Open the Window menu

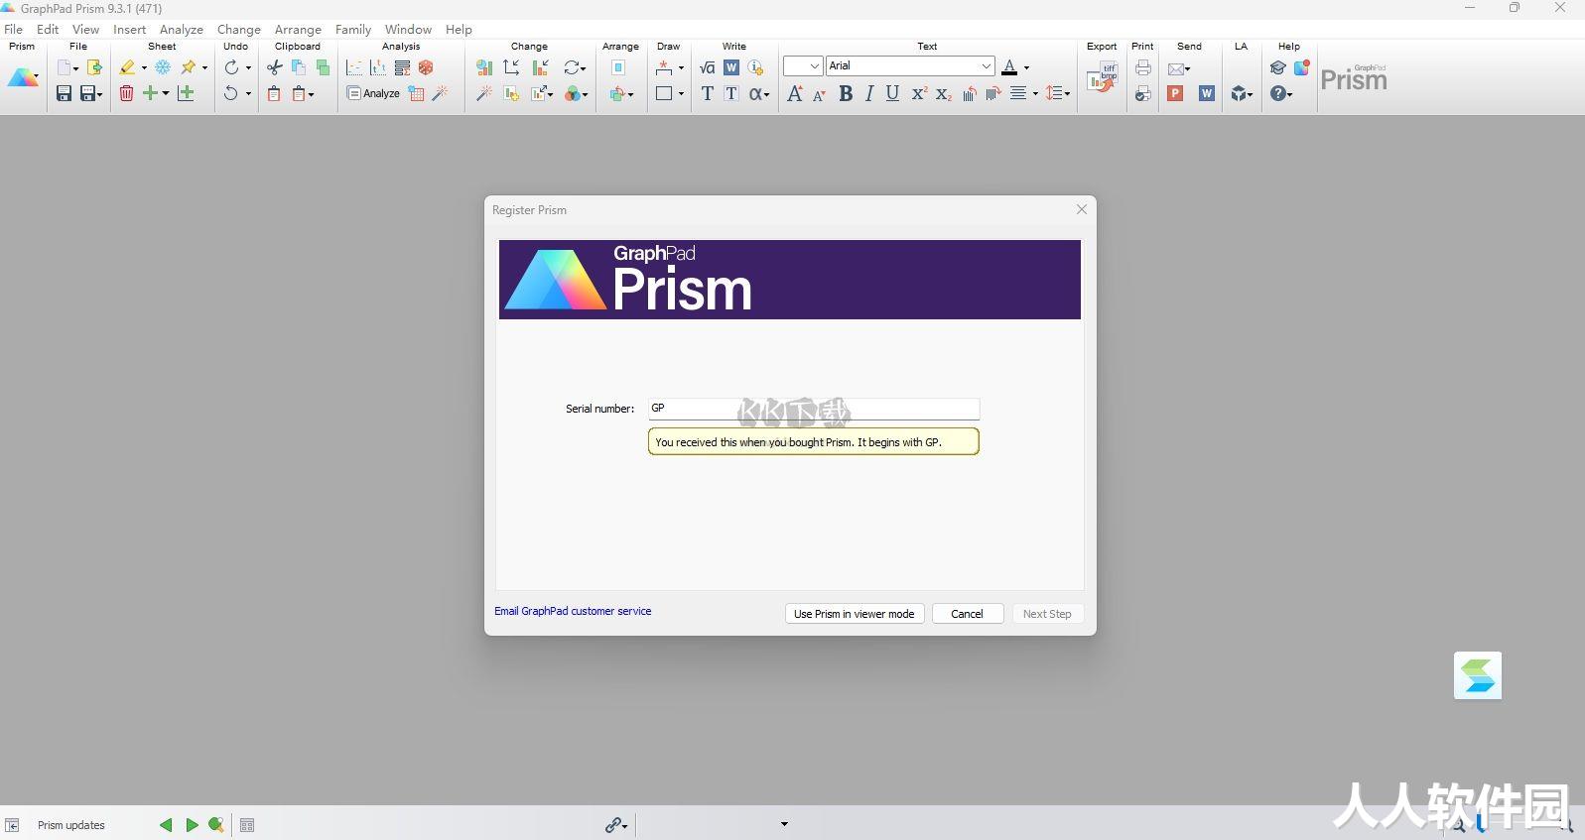tap(408, 29)
